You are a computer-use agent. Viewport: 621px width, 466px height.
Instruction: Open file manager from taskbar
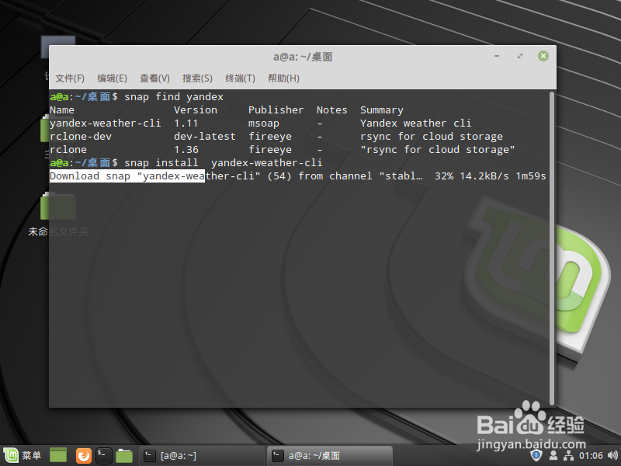click(124, 456)
